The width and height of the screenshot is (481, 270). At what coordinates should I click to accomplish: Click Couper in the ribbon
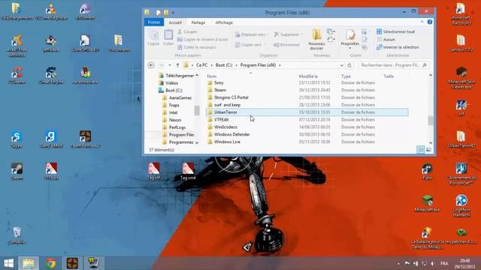tap(187, 31)
